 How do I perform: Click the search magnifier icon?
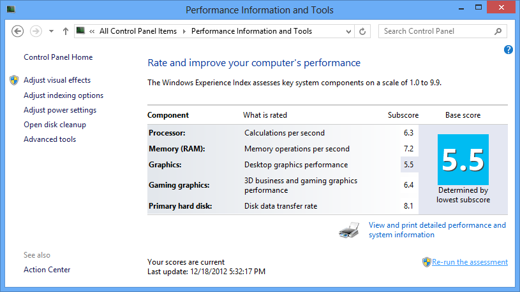pyautogui.click(x=498, y=31)
